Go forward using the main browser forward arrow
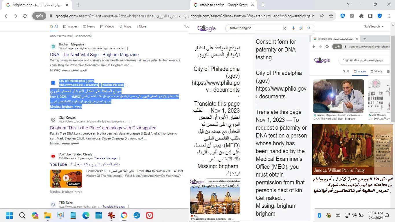Viewport: 395px width, 222px height. point(16,16)
